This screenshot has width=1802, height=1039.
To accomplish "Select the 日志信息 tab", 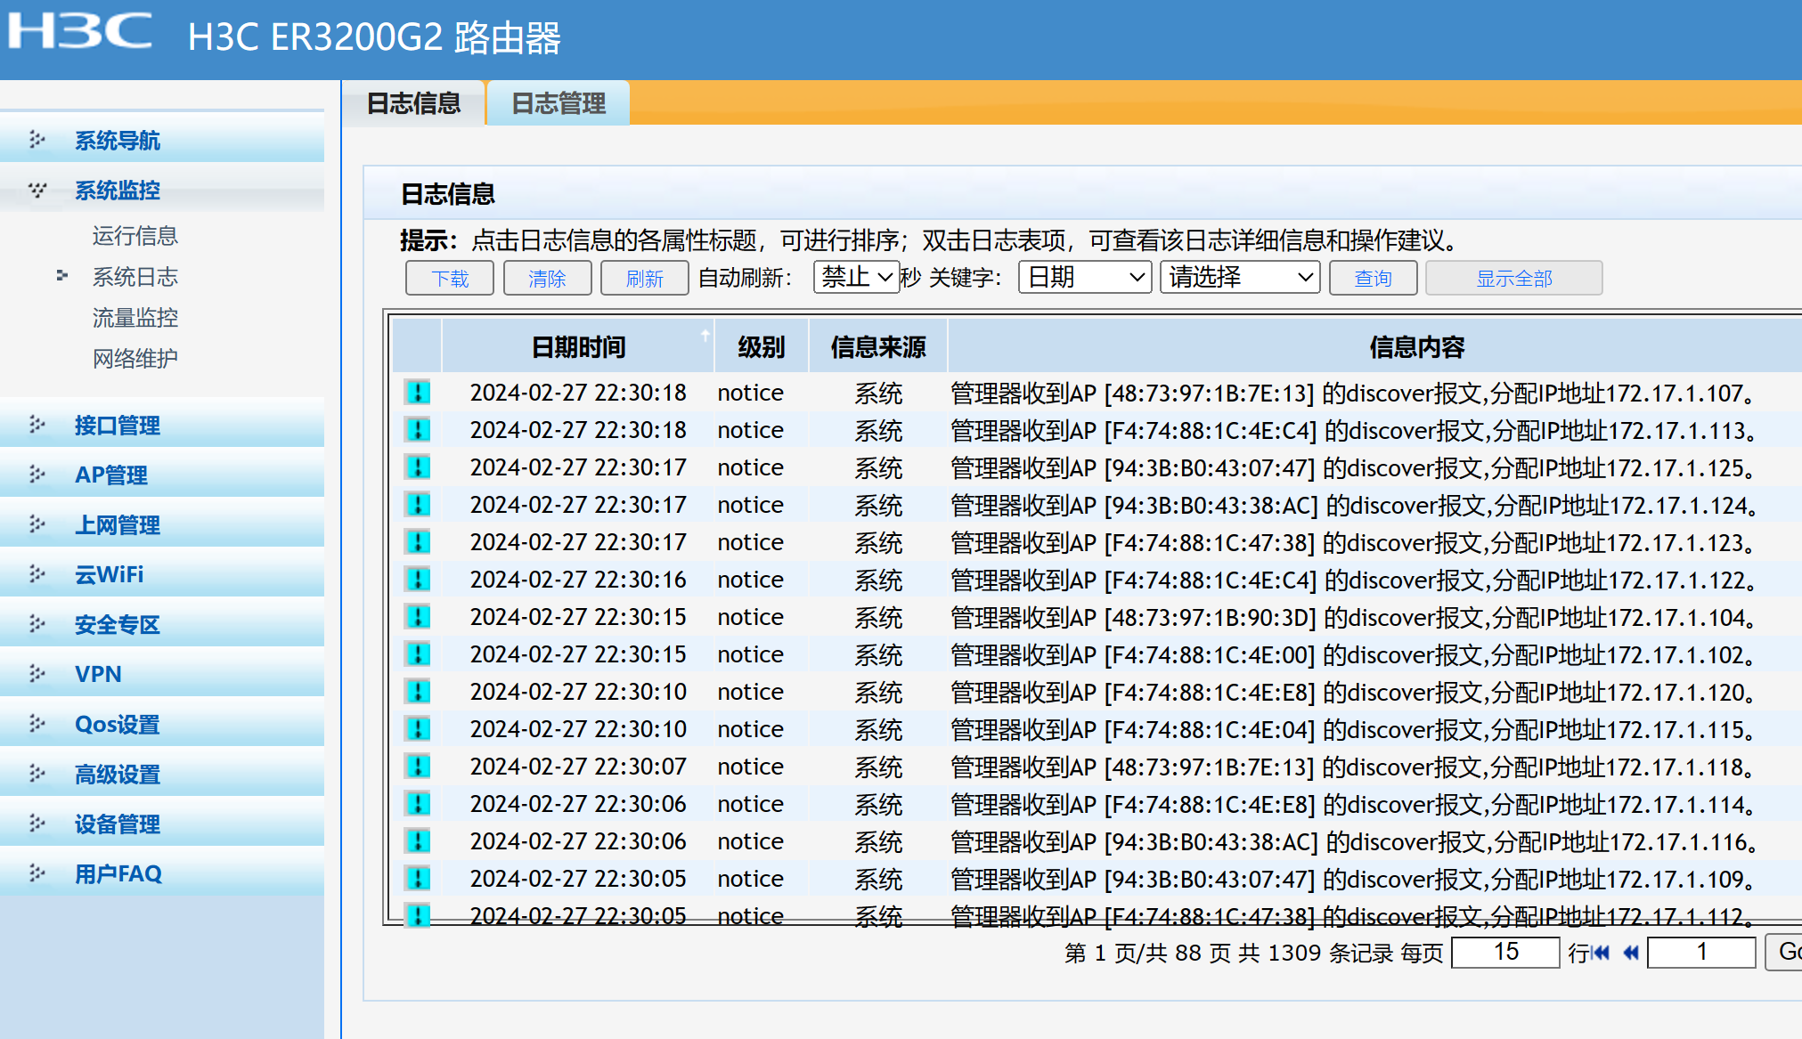I will click(413, 103).
